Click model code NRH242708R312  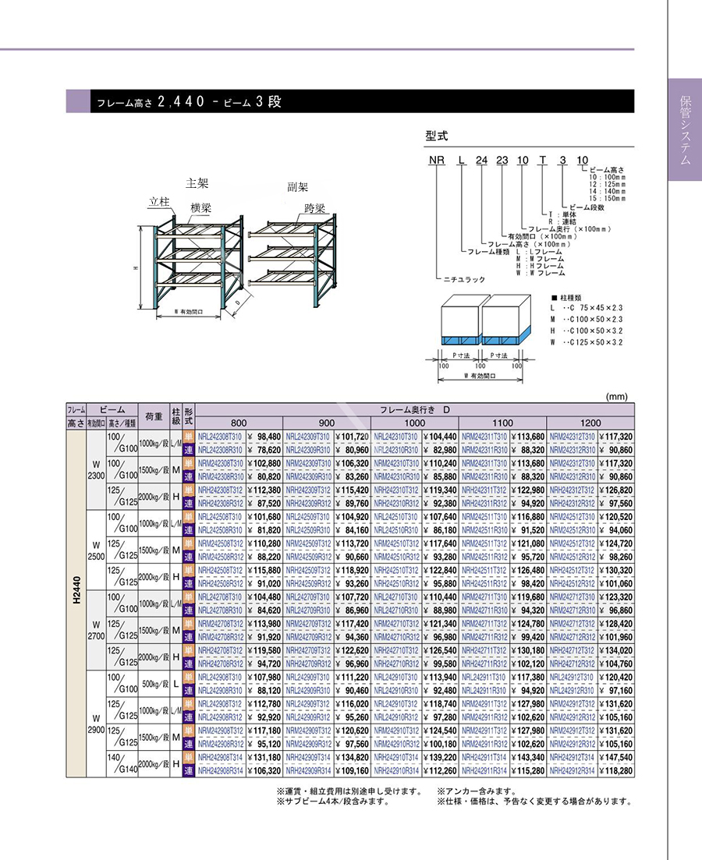tap(220, 664)
